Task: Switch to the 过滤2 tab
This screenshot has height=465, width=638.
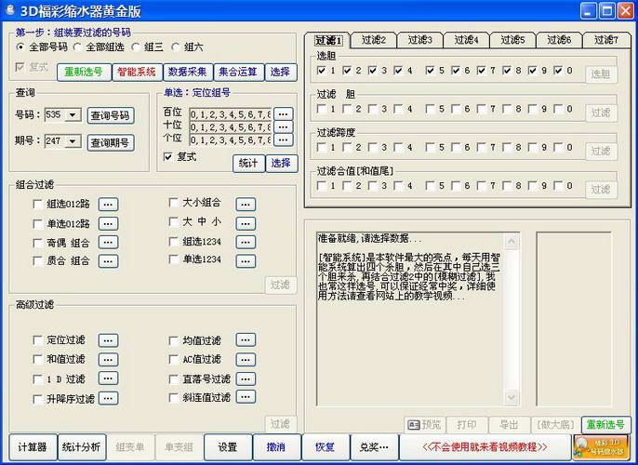Action: click(x=374, y=40)
